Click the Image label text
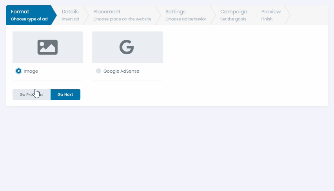334x191 pixels. 31,71
